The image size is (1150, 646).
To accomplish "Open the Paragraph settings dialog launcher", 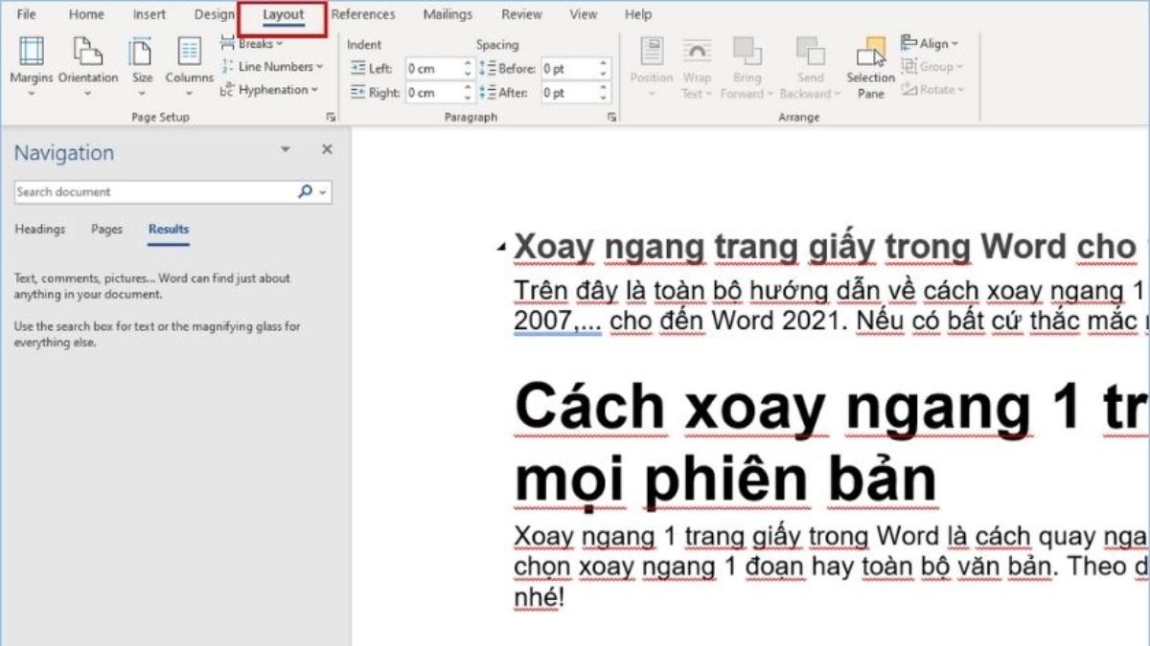I will click(610, 116).
